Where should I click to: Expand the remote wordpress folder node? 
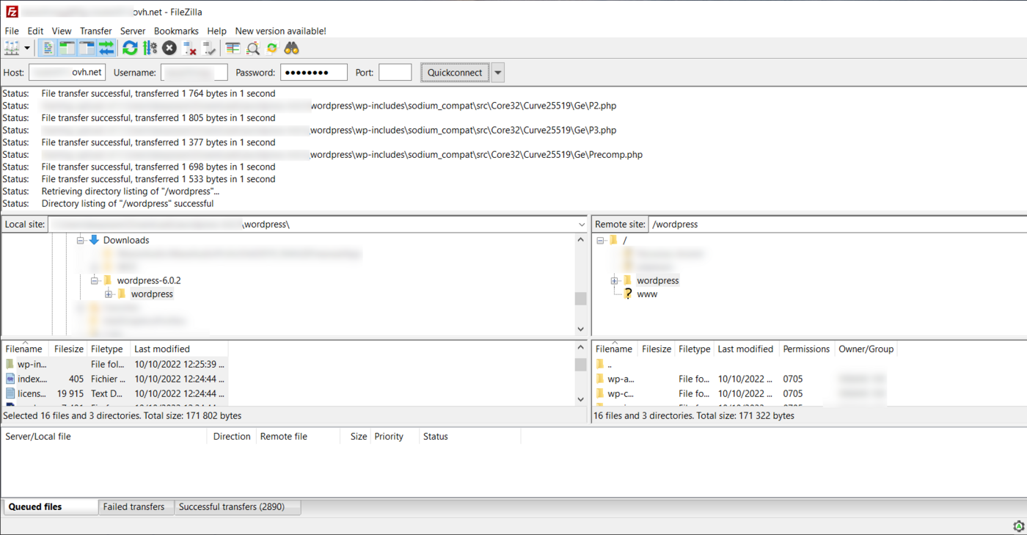(615, 280)
